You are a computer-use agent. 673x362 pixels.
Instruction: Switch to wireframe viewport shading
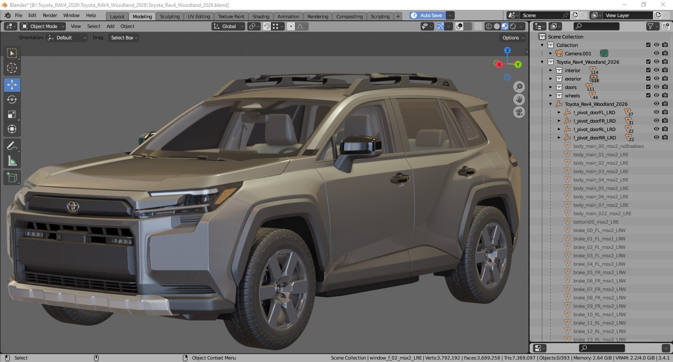point(489,26)
